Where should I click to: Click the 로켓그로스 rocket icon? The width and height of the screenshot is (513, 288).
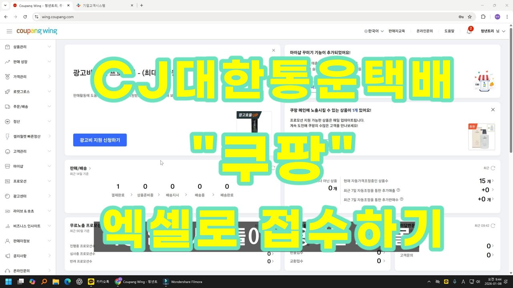(8, 92)
